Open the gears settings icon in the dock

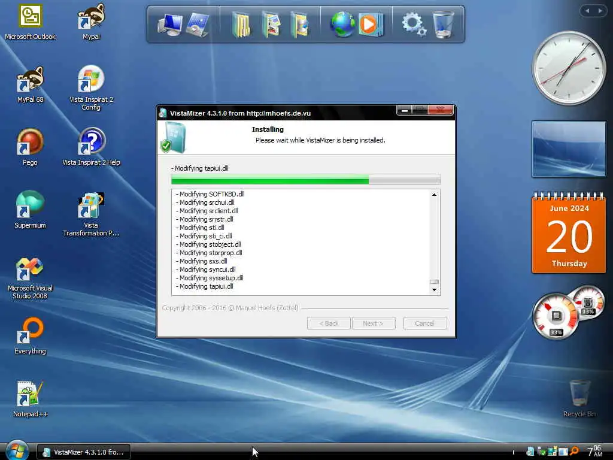[414, 23]
